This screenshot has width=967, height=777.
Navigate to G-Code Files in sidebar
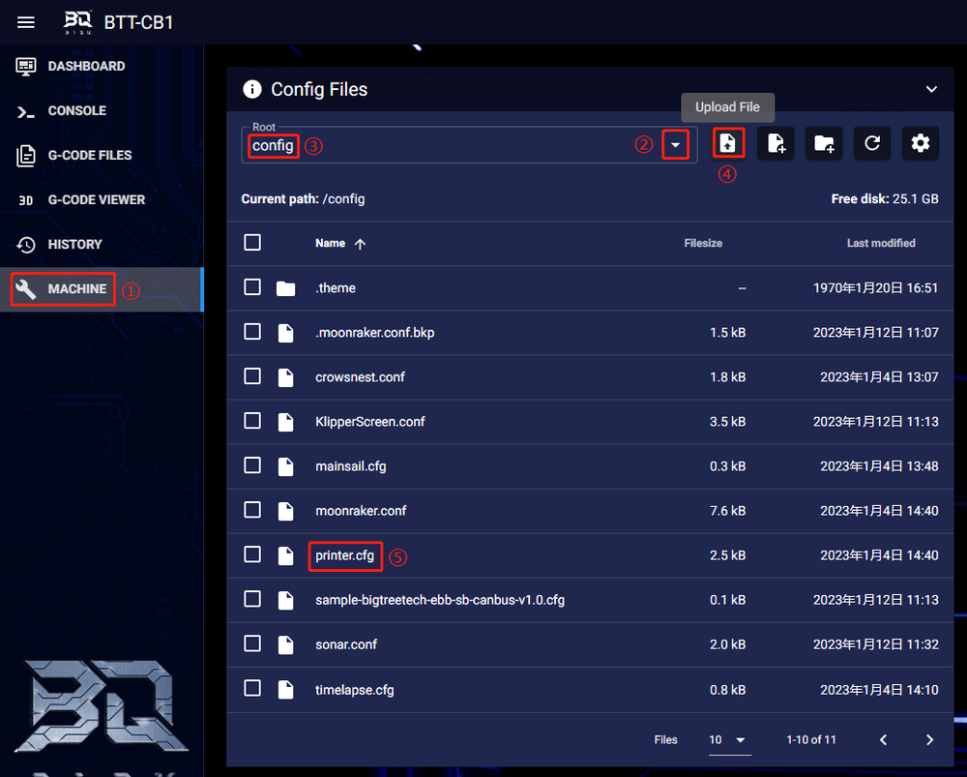coord(89,155)
